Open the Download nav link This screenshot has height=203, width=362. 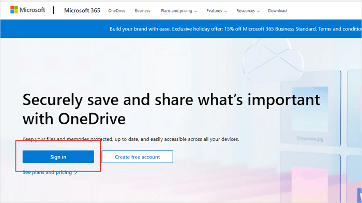[277, 11]
